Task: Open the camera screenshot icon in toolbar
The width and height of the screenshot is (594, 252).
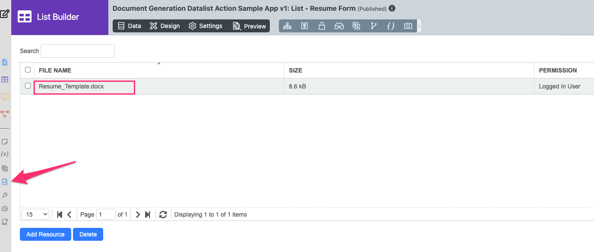Action: (408, 26)
